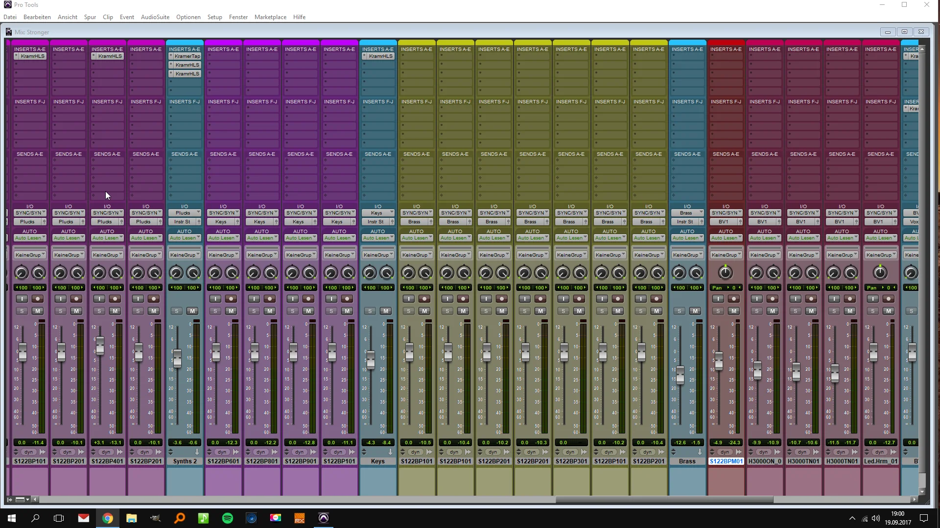940x528 pixels.
Task: Open Google Chrome from the taskbar
Action: pyautogui.click(x=108, y=518)
